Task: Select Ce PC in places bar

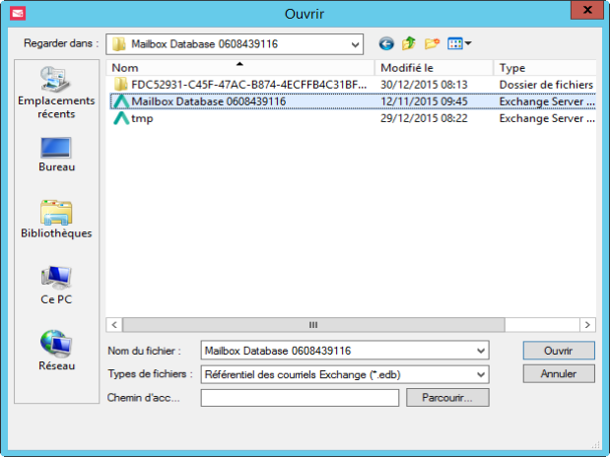Action: point(56,285)
